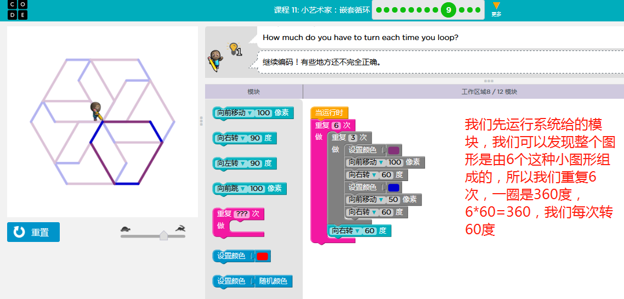
Task: Select the current level 9 bubble
Action: tap(449, 10)
